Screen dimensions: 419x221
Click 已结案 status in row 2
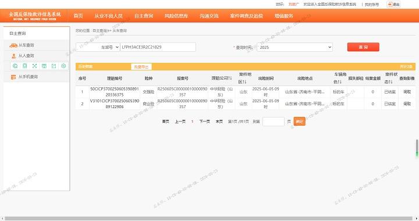coord(390,104)
